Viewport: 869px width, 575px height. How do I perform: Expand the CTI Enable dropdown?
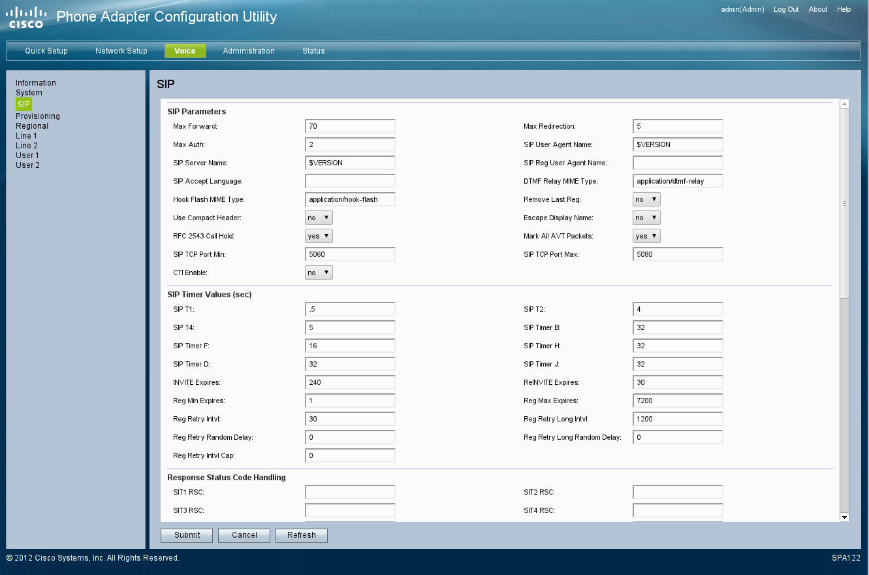click(x=319, y=272)
